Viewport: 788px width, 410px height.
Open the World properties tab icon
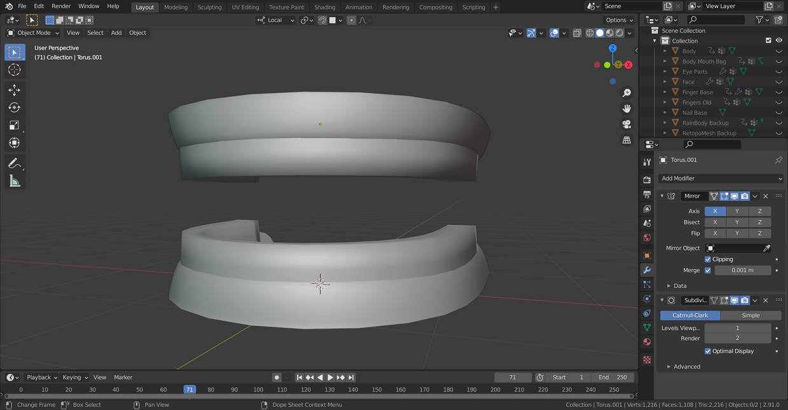click(647, 238)
